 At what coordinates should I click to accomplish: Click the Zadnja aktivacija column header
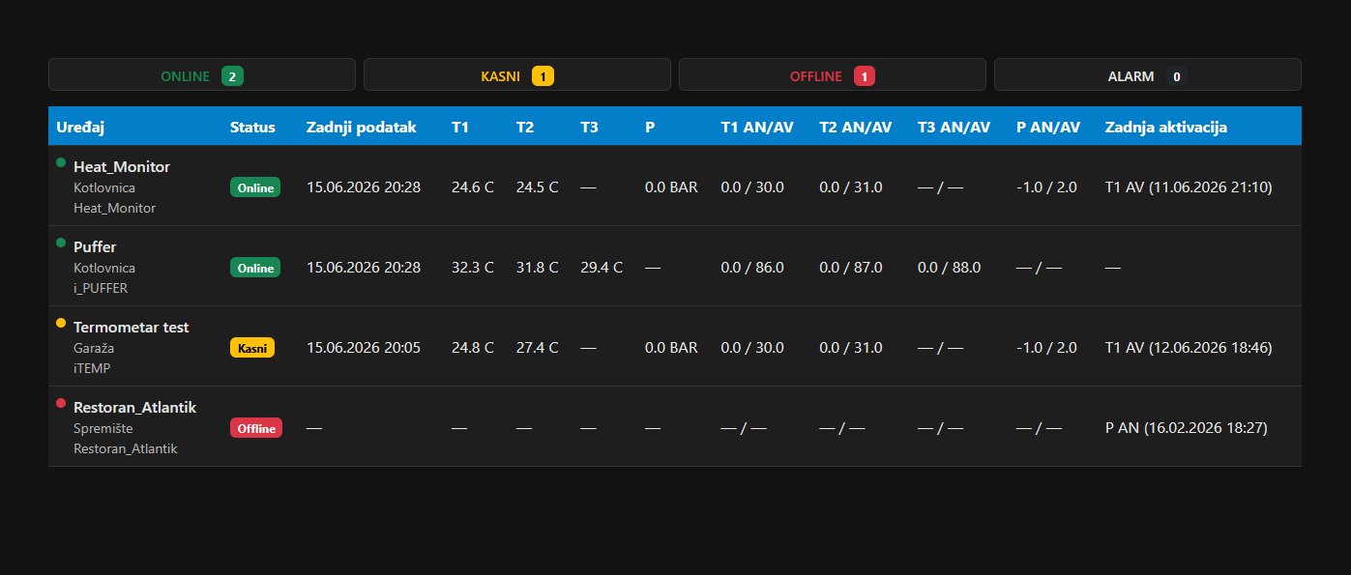tap(1166, 127)
